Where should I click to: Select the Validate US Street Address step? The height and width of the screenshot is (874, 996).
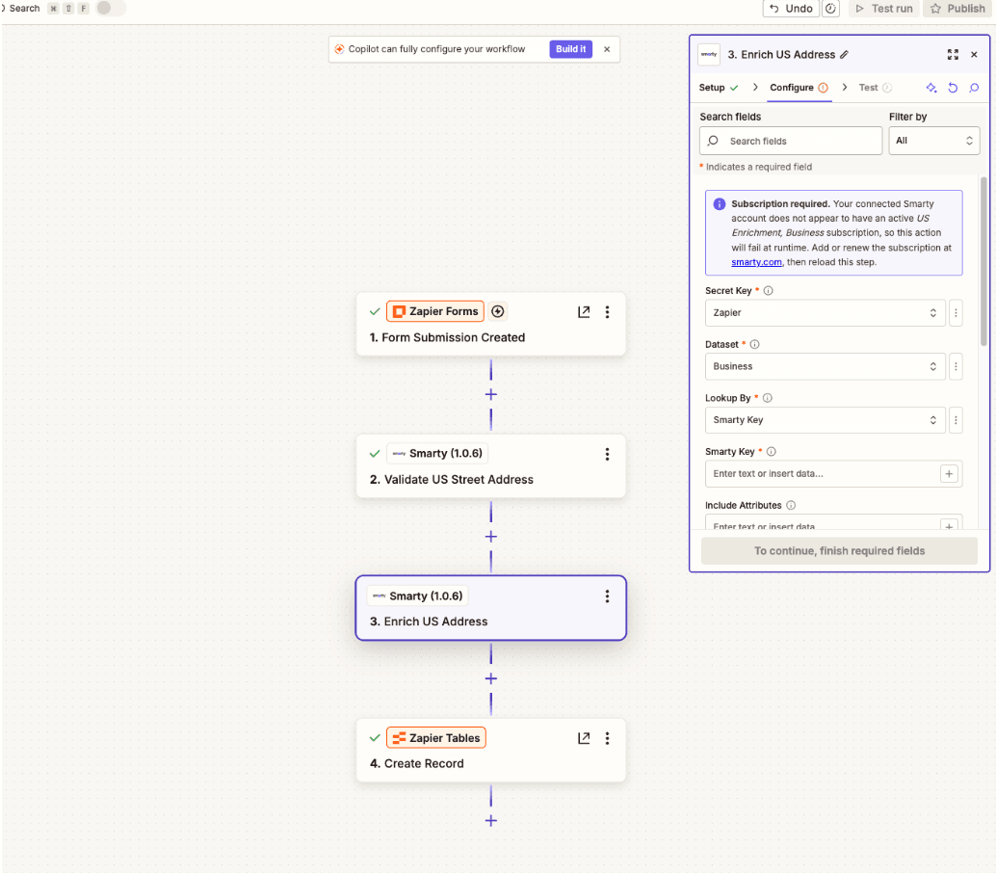[491, 466]
